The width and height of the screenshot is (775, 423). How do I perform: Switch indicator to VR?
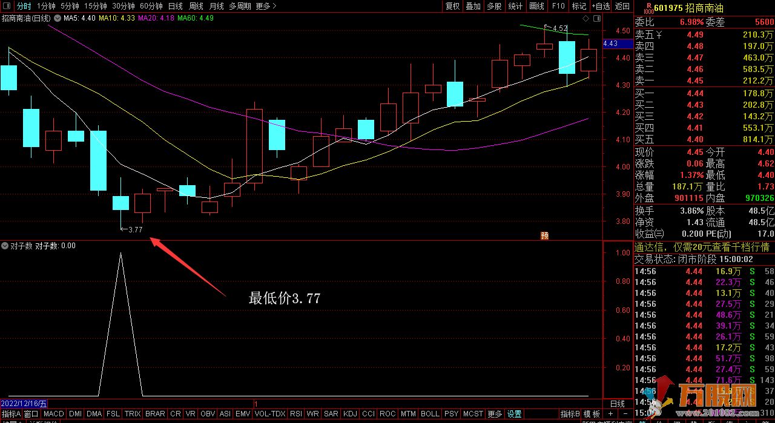pyautogui.click(x=191, y=414)
